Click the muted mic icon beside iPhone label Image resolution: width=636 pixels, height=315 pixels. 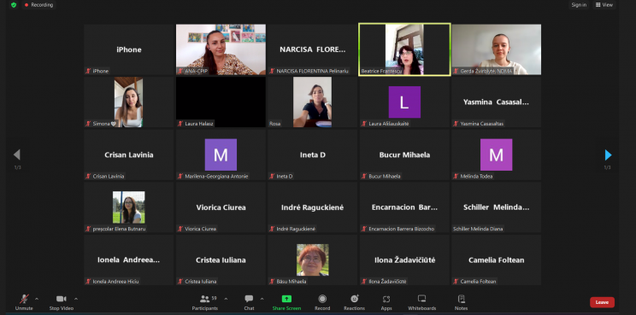coord(88,71)
